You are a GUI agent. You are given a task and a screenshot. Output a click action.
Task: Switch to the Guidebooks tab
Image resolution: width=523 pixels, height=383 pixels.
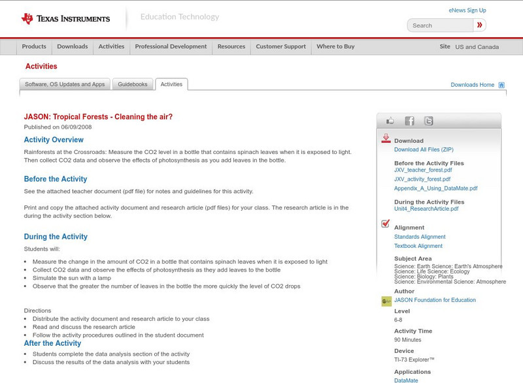(133, 84)
